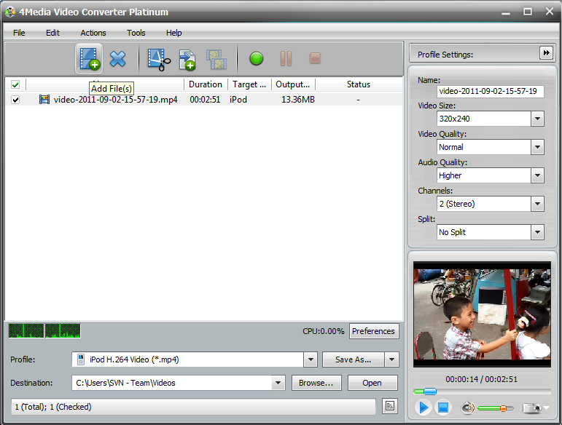562x425 pixels.
Task: Sort by Duration column header
Action: pyautogui.click(x=206, y=84)
